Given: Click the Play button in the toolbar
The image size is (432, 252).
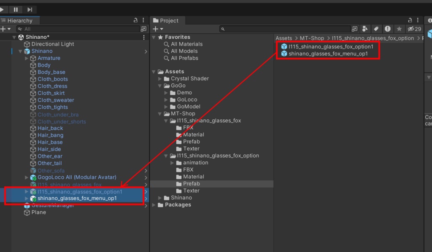Looking at the screenshot, I should (x=2, y=10).
